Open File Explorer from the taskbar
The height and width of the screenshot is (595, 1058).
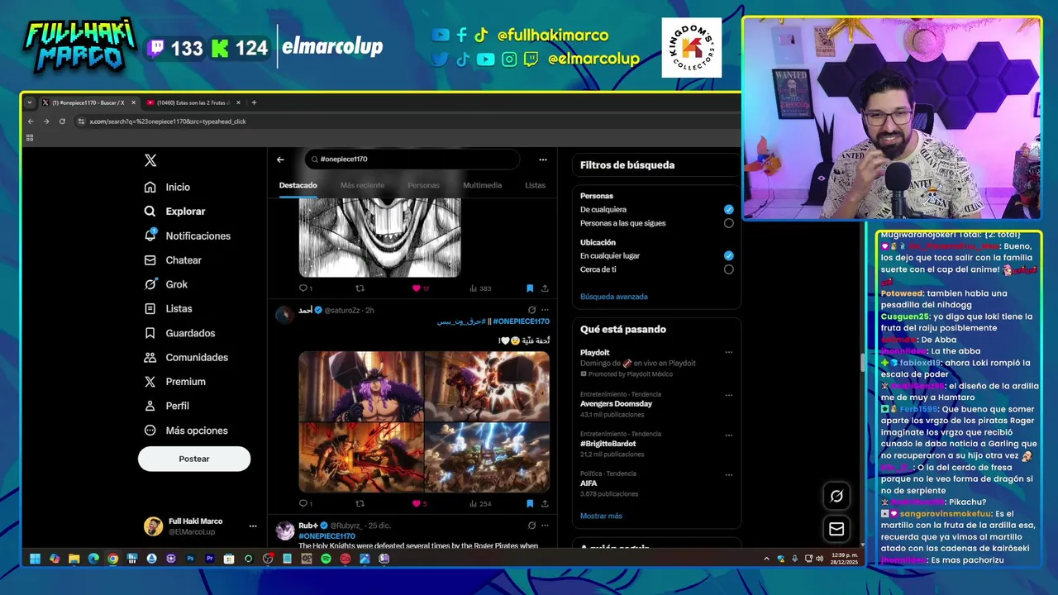click(x=74, y=559)
